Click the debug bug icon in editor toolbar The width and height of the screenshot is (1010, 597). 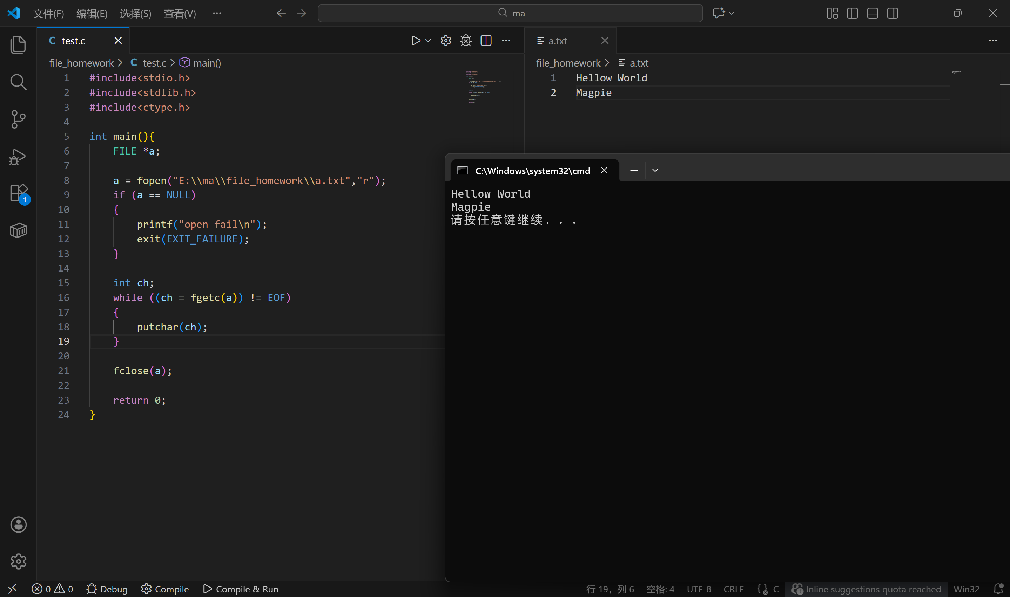466,41
